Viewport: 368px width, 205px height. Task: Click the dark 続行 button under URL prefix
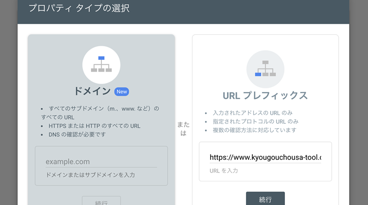pos(265,199)
